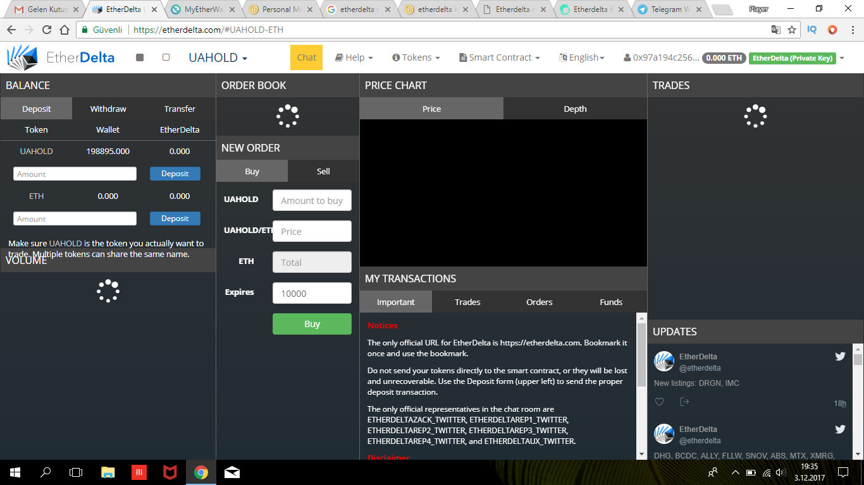
Task: Click EtherDelta avatar on DRGN tweet
Action: click(664, 362)
